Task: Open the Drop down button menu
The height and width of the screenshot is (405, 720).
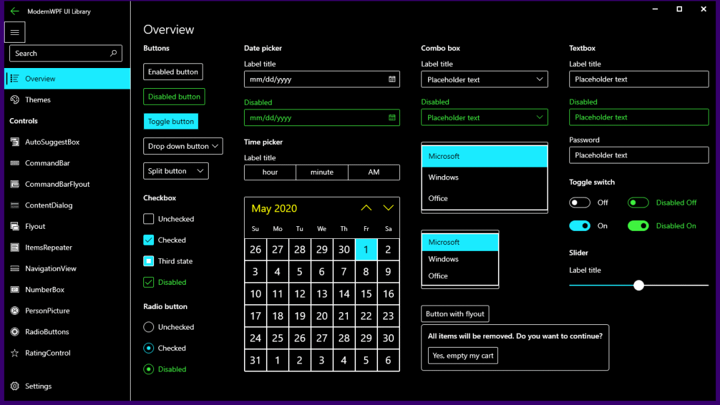Action: 183,145
